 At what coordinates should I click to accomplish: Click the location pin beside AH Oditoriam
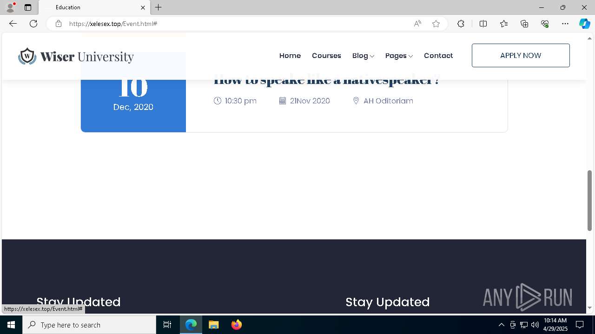tap(356, 101)
